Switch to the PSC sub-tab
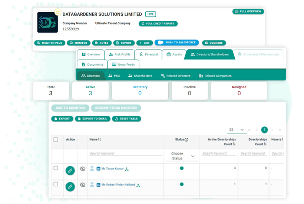This screenshot has height=204, width=304. pyautogui.click(x=114, y=76)
